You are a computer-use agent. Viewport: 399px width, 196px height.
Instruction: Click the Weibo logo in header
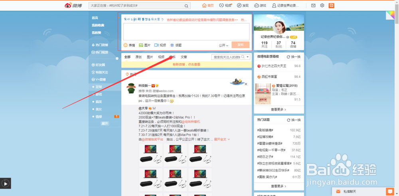(73, 5)
